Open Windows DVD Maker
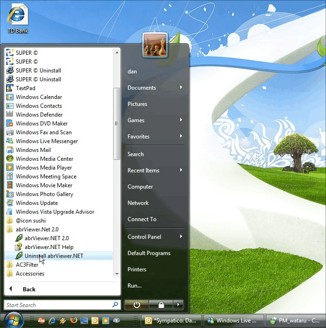 click(41, 124)
